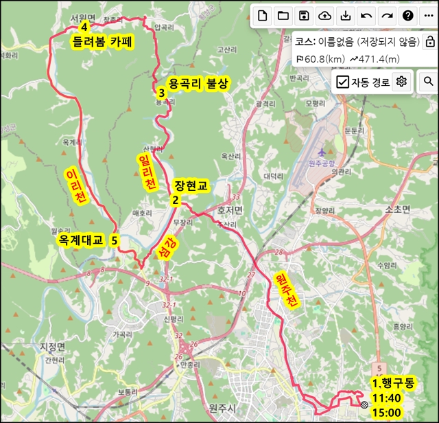Click the 1.행구동 label

tap(393, 383)
